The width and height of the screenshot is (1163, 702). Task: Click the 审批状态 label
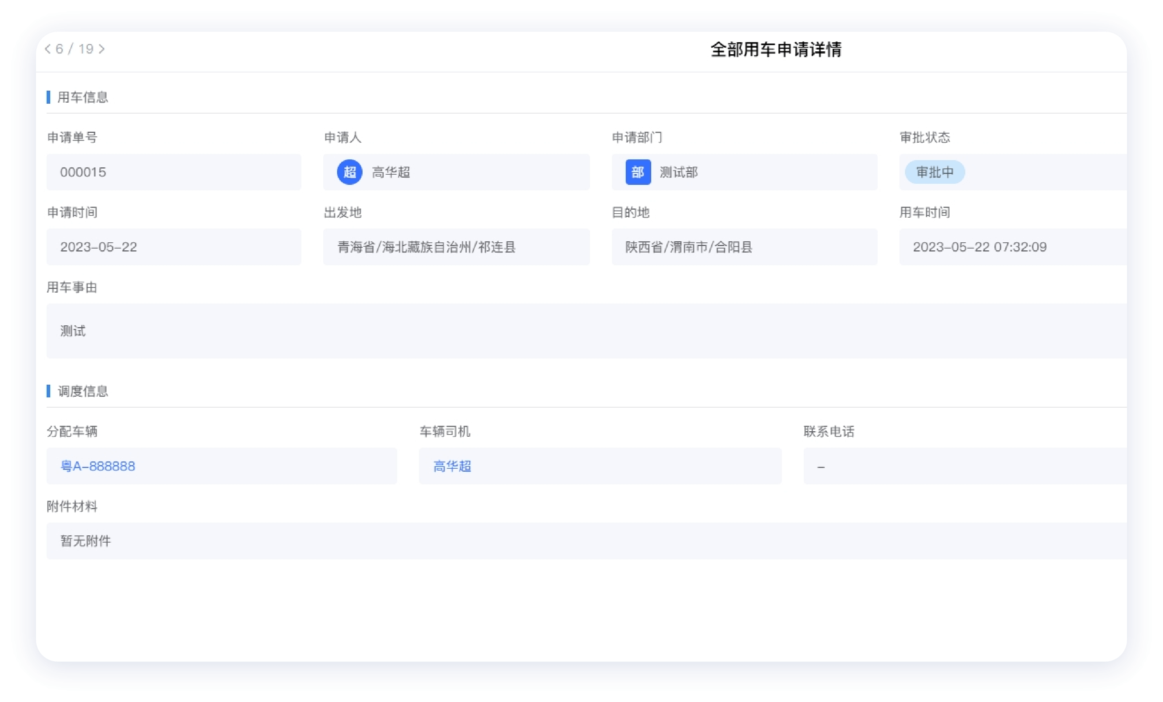coord(925,137)
